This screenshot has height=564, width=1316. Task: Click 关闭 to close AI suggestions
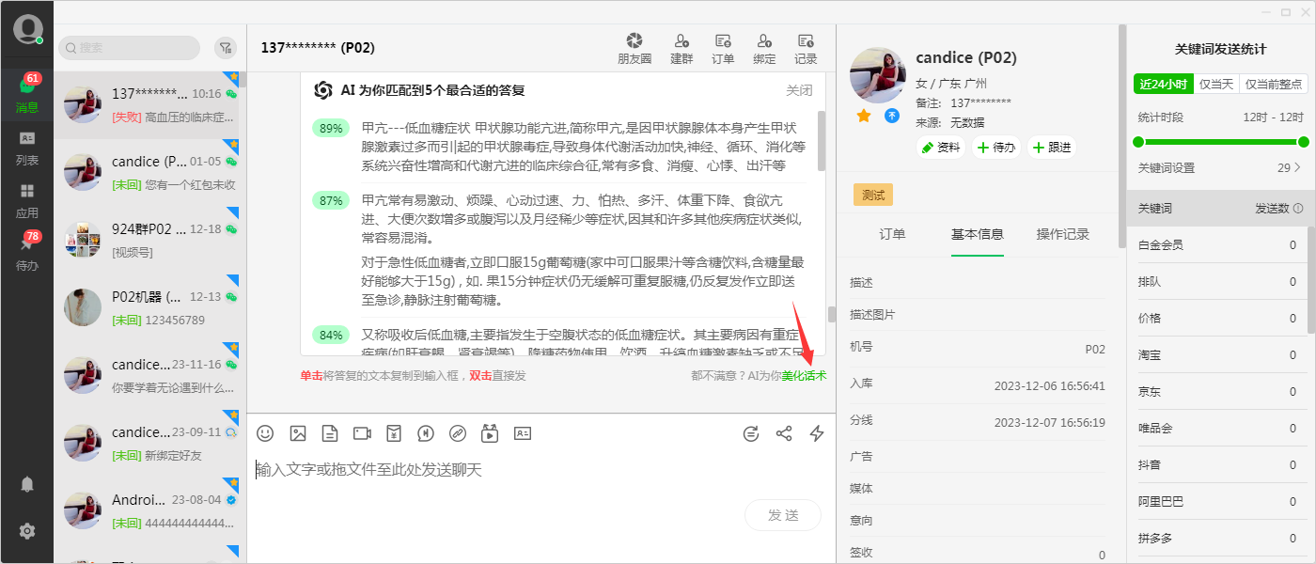(799, 90)
